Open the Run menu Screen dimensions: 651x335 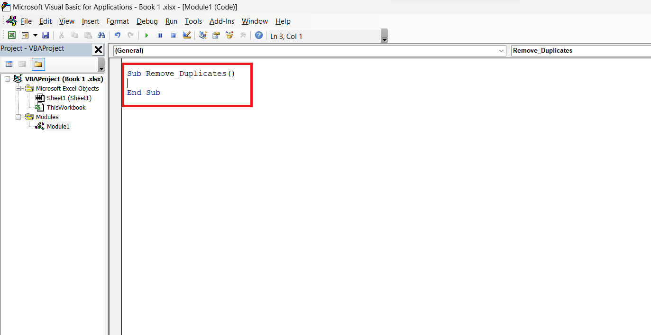(x=171, y=21)
